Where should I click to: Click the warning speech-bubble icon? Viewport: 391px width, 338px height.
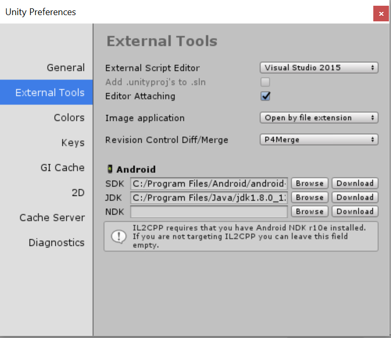(119, 236)
